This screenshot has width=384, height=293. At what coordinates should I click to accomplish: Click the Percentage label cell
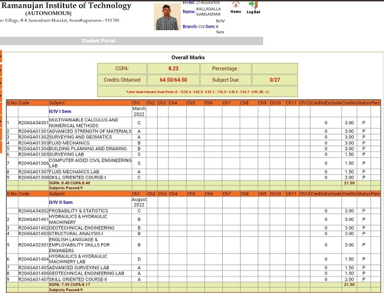coord(226,69)
